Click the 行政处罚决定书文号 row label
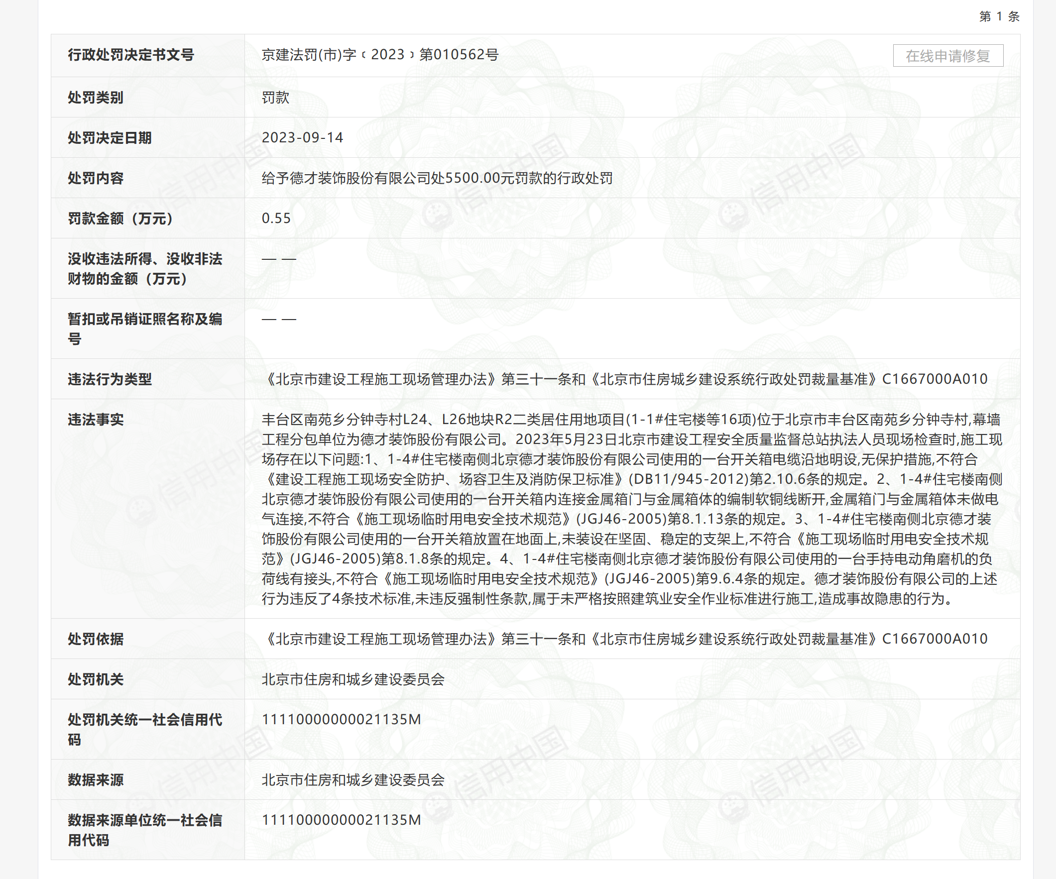This screenshot has height=879, width=1056. point(131,55)
